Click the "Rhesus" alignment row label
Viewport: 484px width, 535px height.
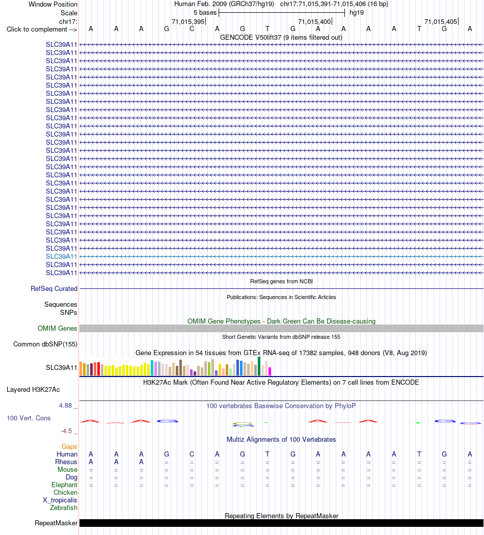(66, 462)
